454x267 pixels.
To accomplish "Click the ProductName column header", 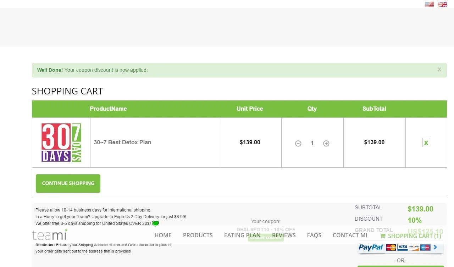I will pos(108,109).
